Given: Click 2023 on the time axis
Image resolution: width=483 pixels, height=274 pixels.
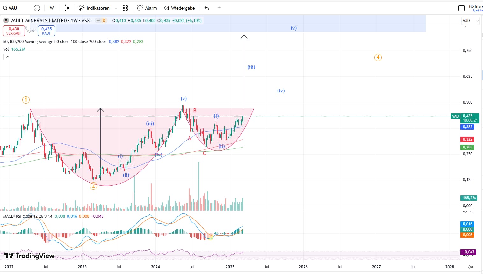Looking at the screenshot, I should [82, 267].
